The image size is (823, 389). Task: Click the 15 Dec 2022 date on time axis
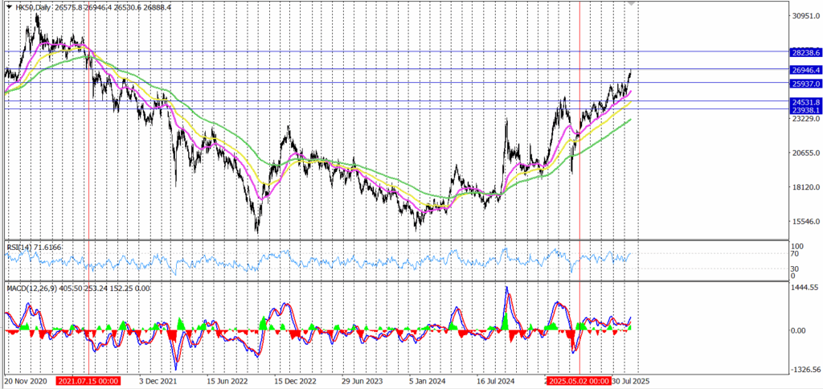pos(296,380)
